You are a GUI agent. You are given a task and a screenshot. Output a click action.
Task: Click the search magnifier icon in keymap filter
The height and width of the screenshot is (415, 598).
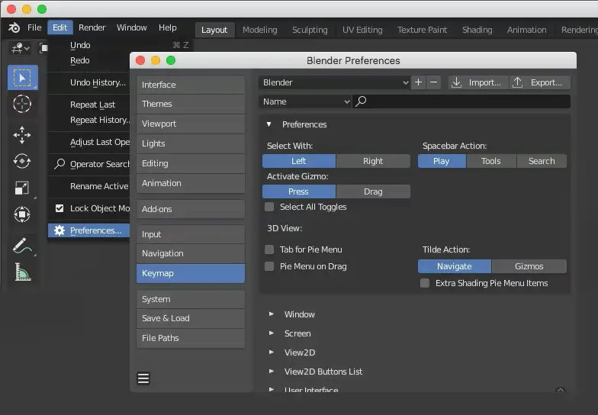(361, 101)
